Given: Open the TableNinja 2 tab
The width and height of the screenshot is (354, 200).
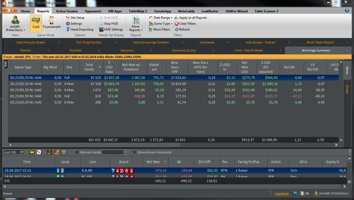Looking at the screenshot, I should point(138,11).
